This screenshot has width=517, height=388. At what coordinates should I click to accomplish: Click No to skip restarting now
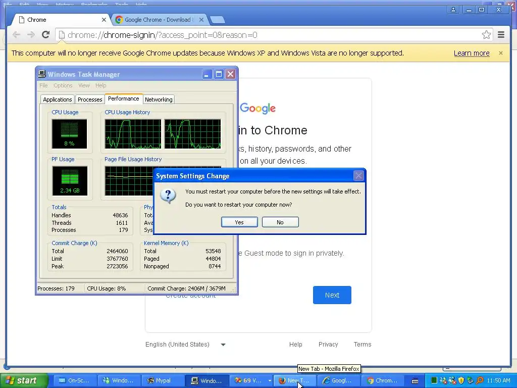point(280,222)
